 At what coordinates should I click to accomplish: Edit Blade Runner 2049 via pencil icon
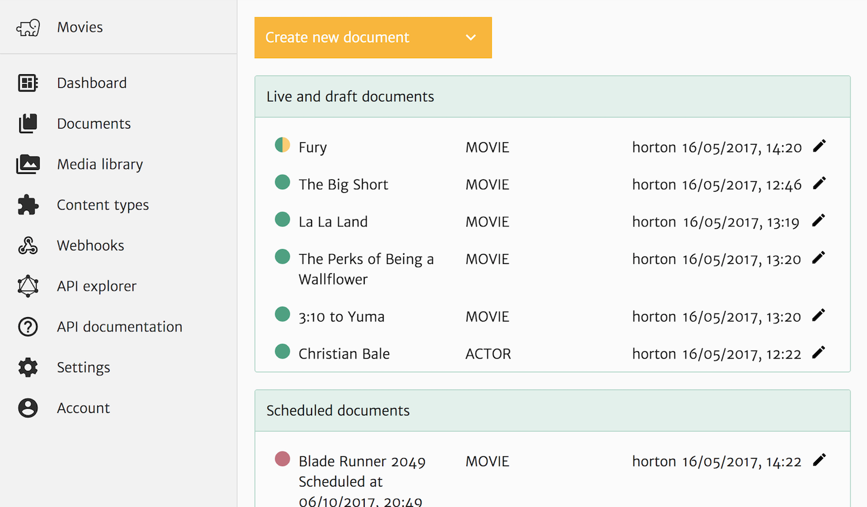click(x=819, y=459)
